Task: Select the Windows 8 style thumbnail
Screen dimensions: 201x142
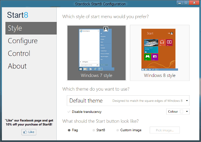Action: (x=160, y=53)
